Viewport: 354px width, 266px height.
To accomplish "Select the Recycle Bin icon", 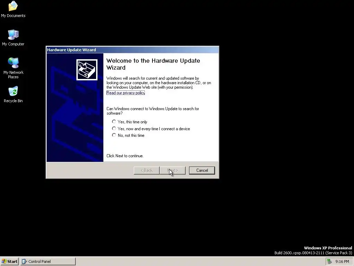I will click(x=13, y=95).
